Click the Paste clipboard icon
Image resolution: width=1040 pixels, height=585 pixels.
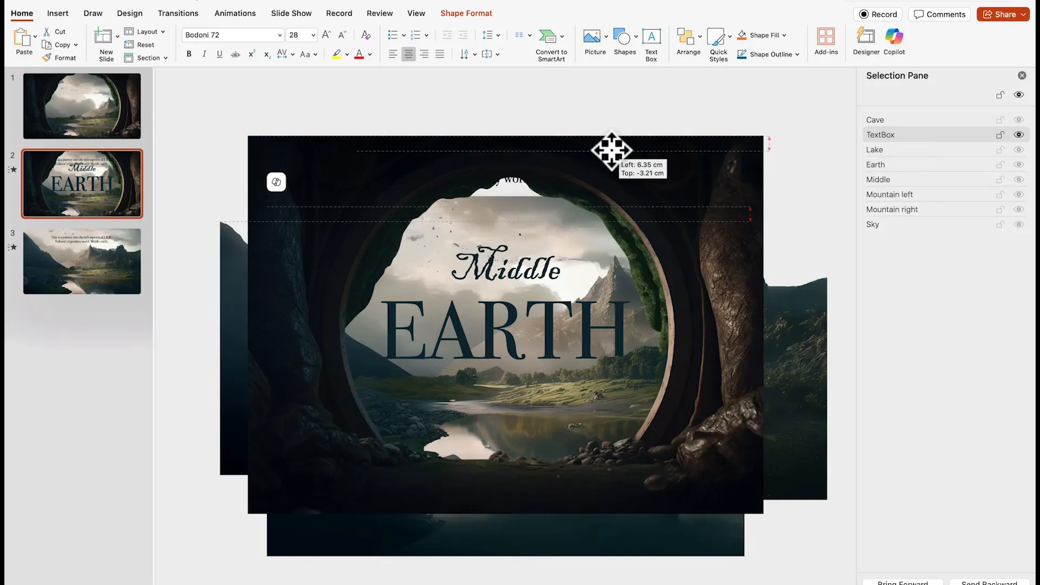tap(22, 37)
